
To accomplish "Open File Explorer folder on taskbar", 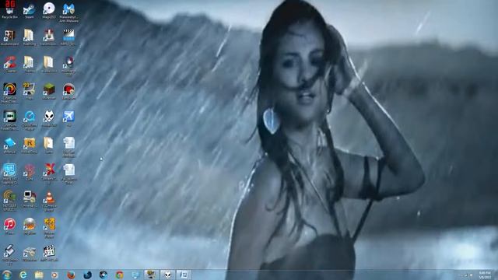I will point(39,275).
